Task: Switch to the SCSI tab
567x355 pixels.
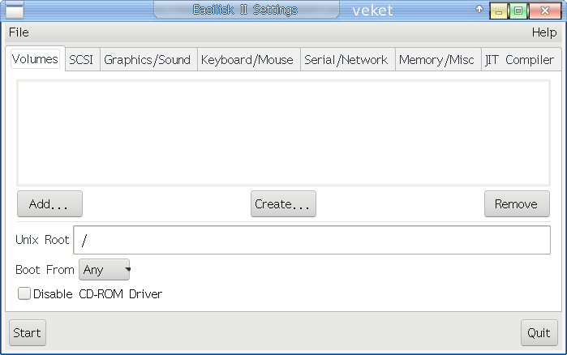Action: [x=81, y=60]
